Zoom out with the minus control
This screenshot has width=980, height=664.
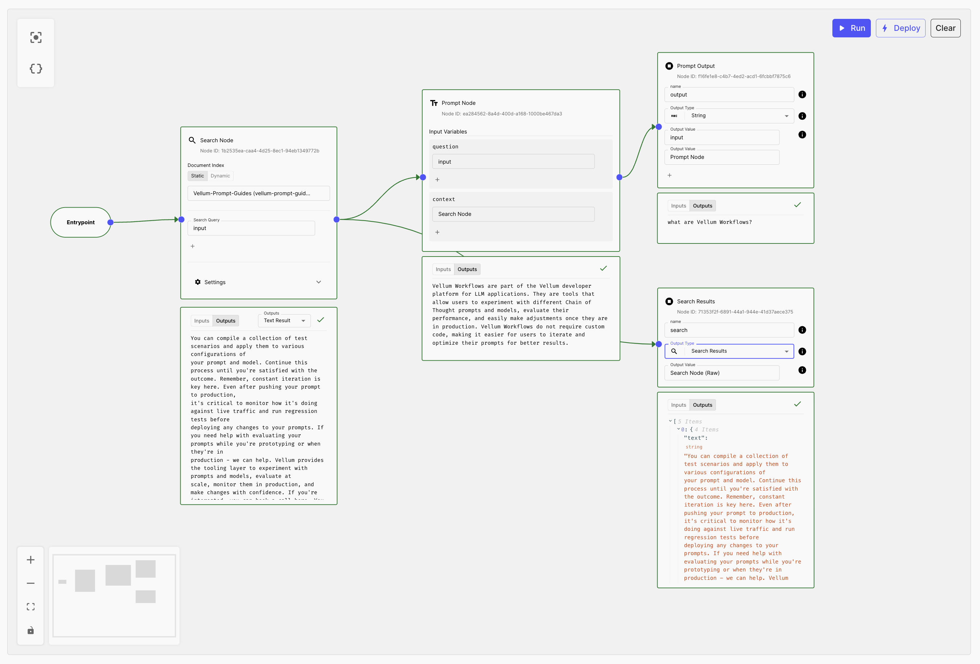(30, 583)
